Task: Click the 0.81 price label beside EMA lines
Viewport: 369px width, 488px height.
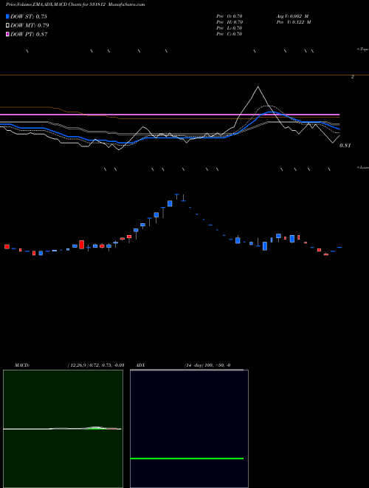Action: [345, 146]
